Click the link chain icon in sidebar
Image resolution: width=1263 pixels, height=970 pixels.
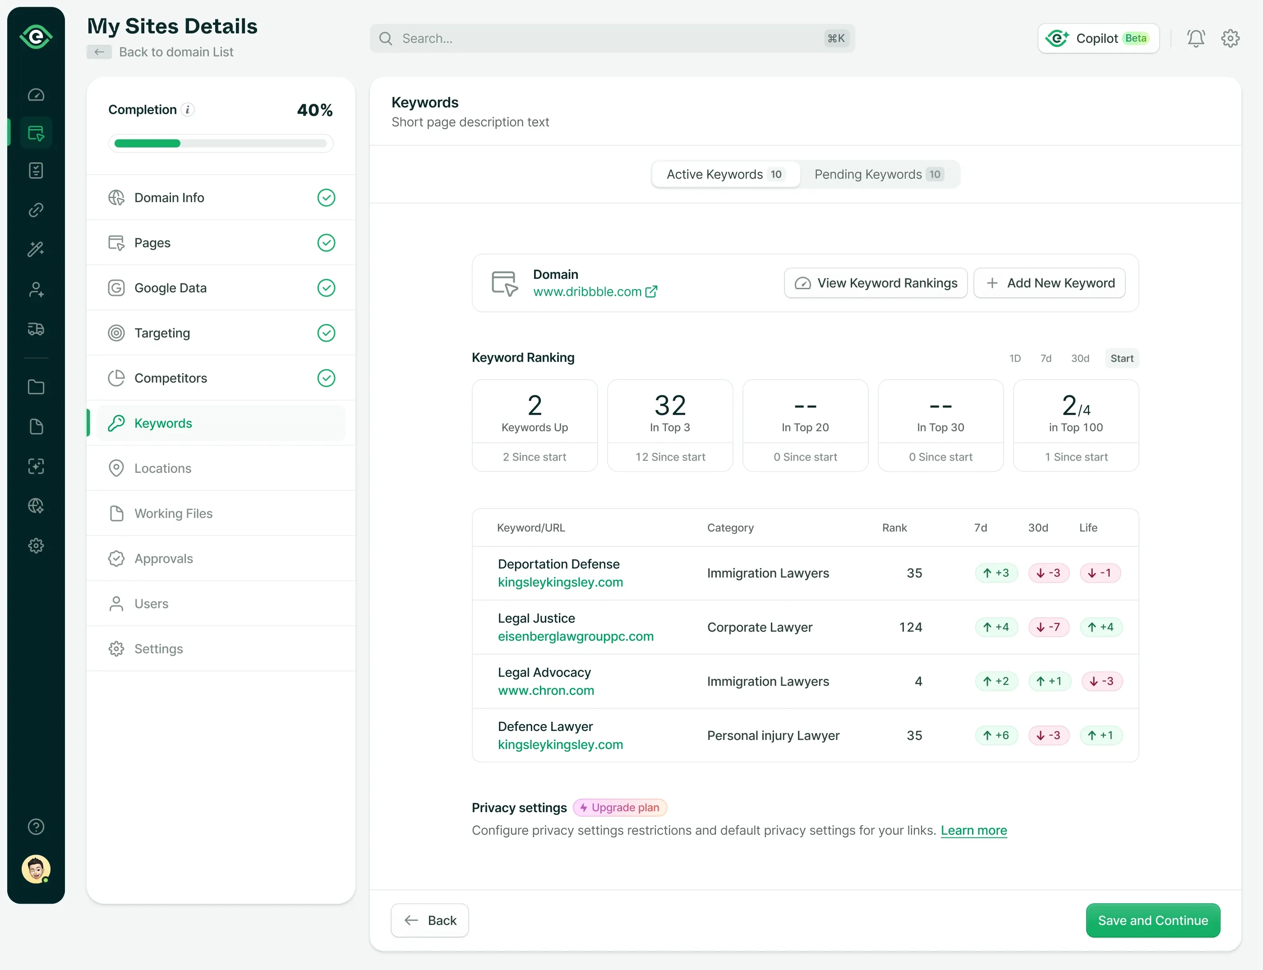coord(36,210)
